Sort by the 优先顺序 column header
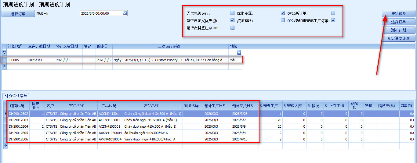The height and width of the screenshot is (163, 417). [x=36, y=106]
